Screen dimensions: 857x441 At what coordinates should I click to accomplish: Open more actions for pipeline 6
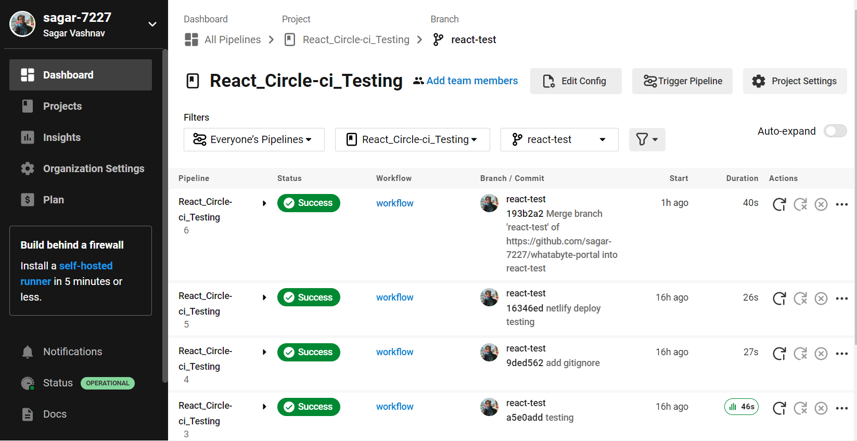842,204
